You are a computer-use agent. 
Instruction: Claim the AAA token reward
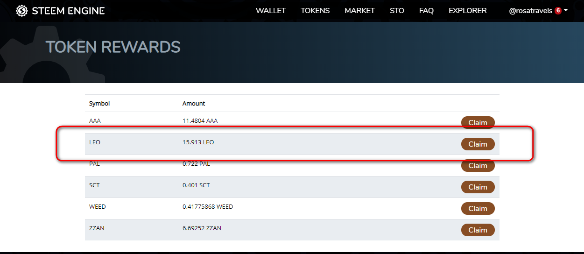478,123
